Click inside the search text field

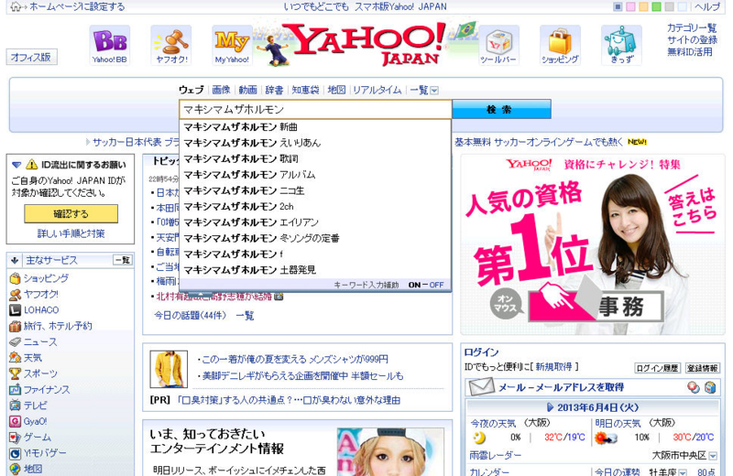[x=315, y=109]
